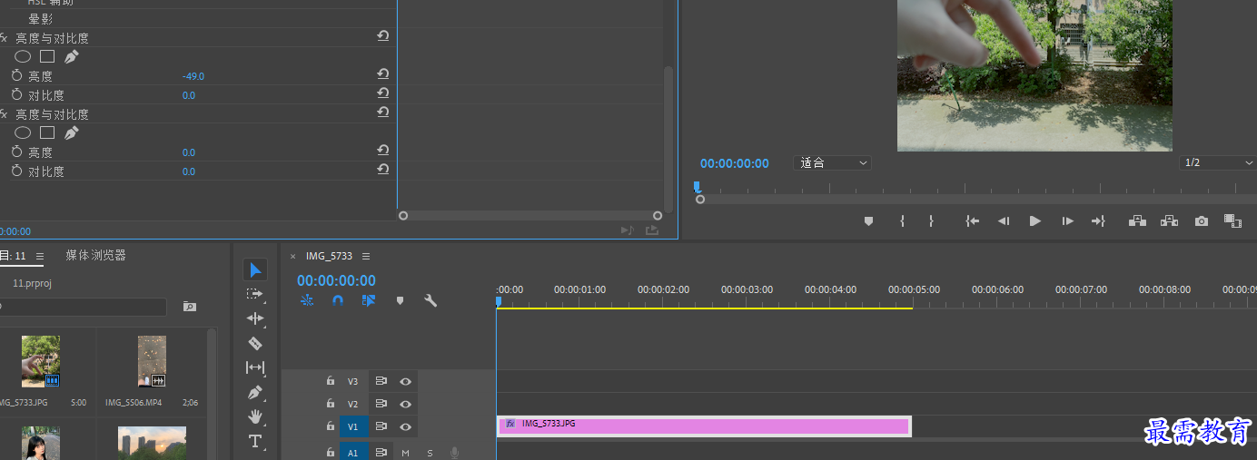Create rectangle mask for first 亮度与对比度 effect

coord(47,56)
